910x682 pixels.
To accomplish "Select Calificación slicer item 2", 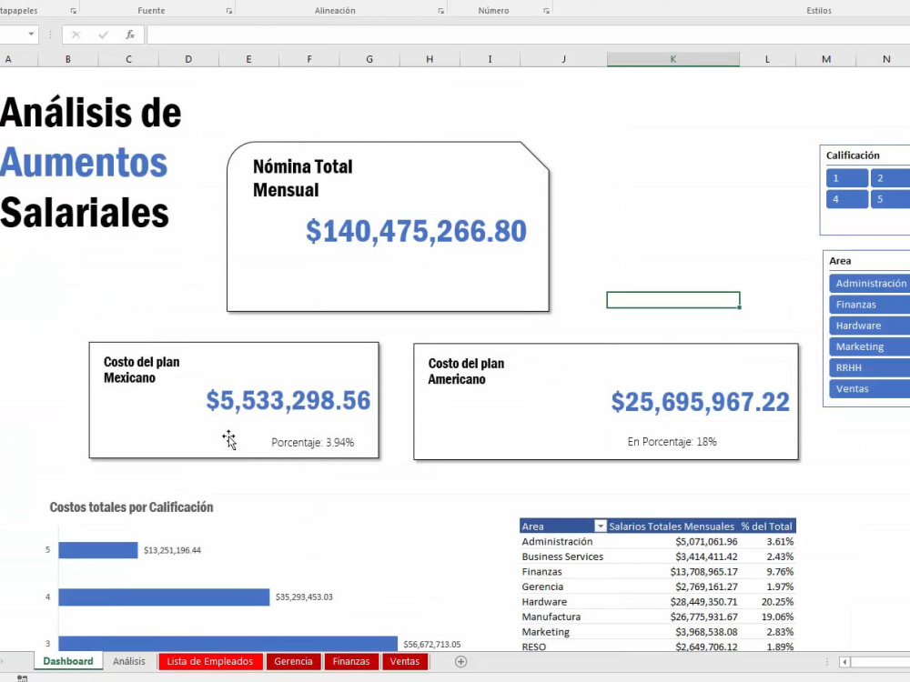I will click(890, 178).
